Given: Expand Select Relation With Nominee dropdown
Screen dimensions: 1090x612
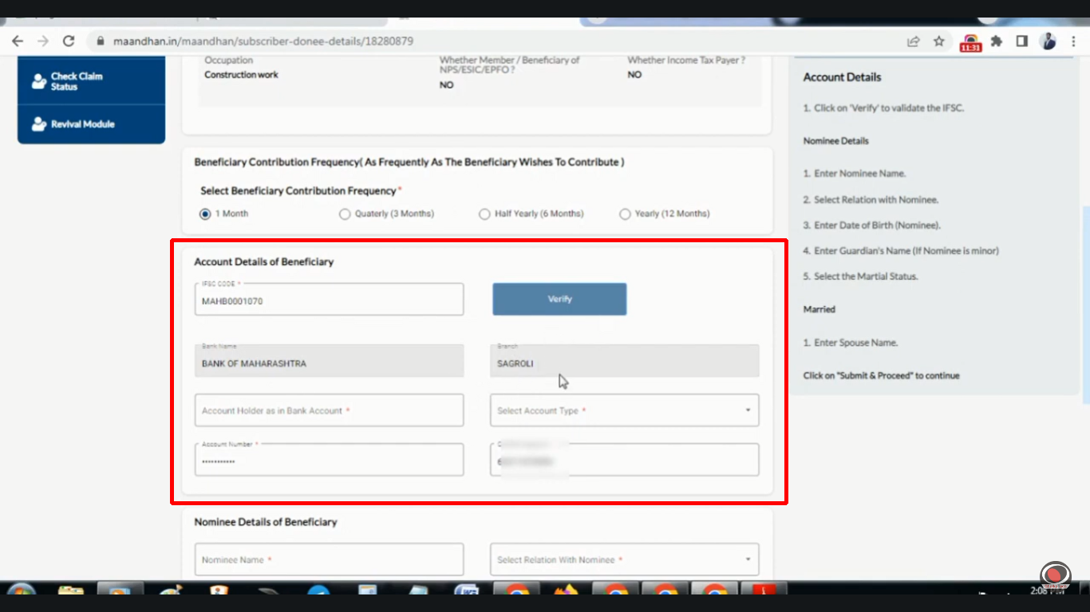Looking at the screenshot, I should pos(624,559).
